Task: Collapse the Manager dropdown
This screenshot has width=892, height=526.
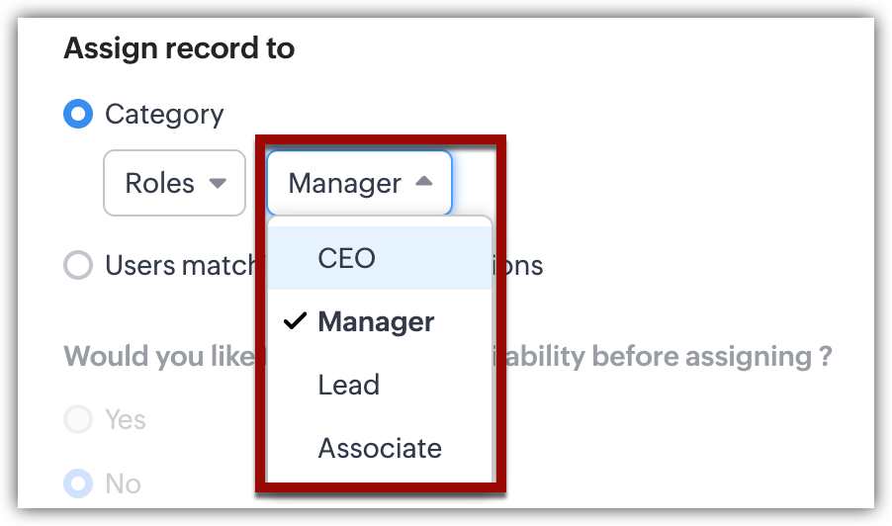Action: 358,183
